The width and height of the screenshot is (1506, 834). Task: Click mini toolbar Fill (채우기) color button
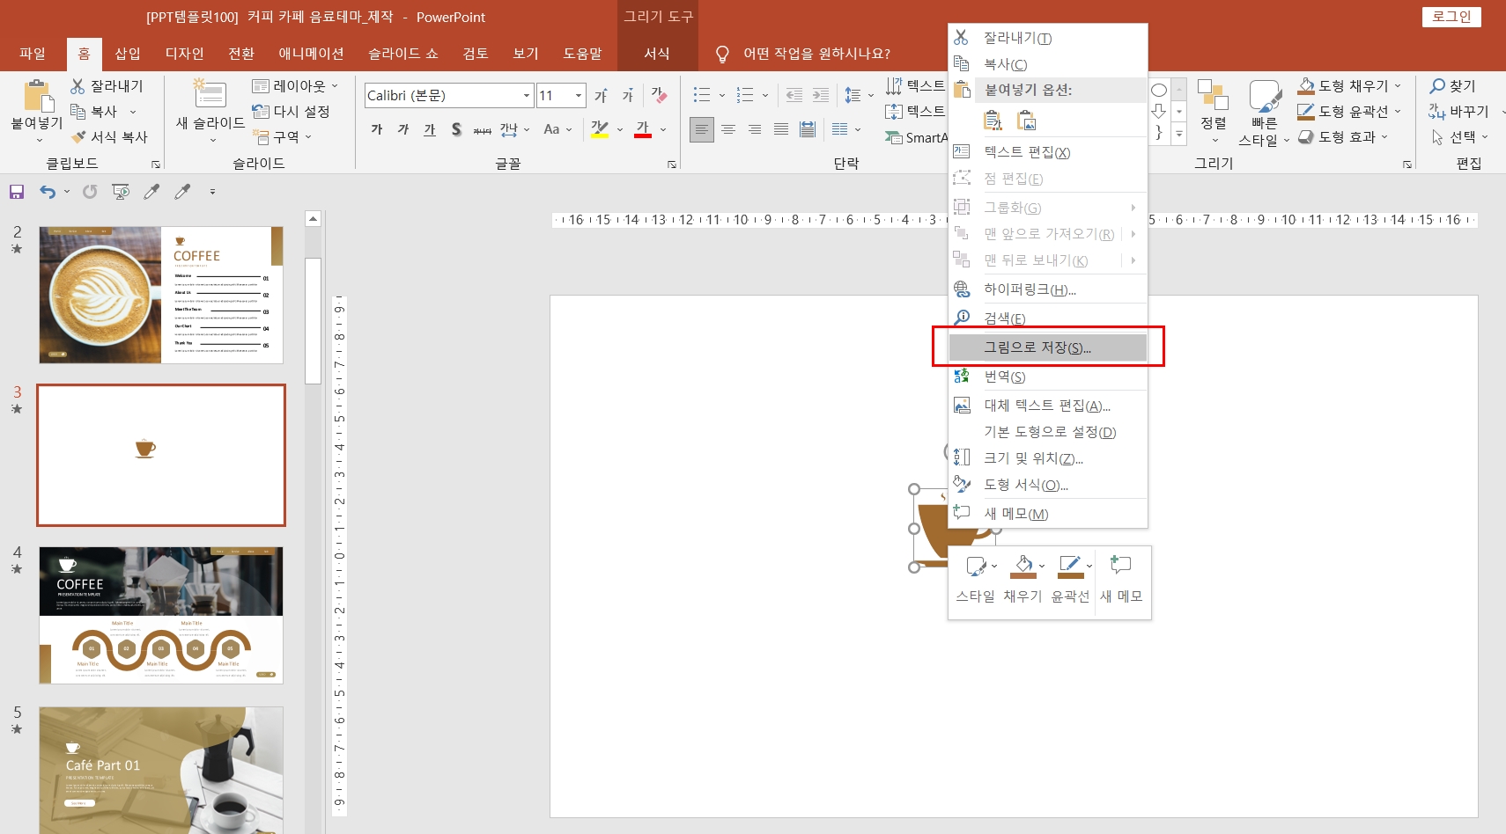point(1023,580)
